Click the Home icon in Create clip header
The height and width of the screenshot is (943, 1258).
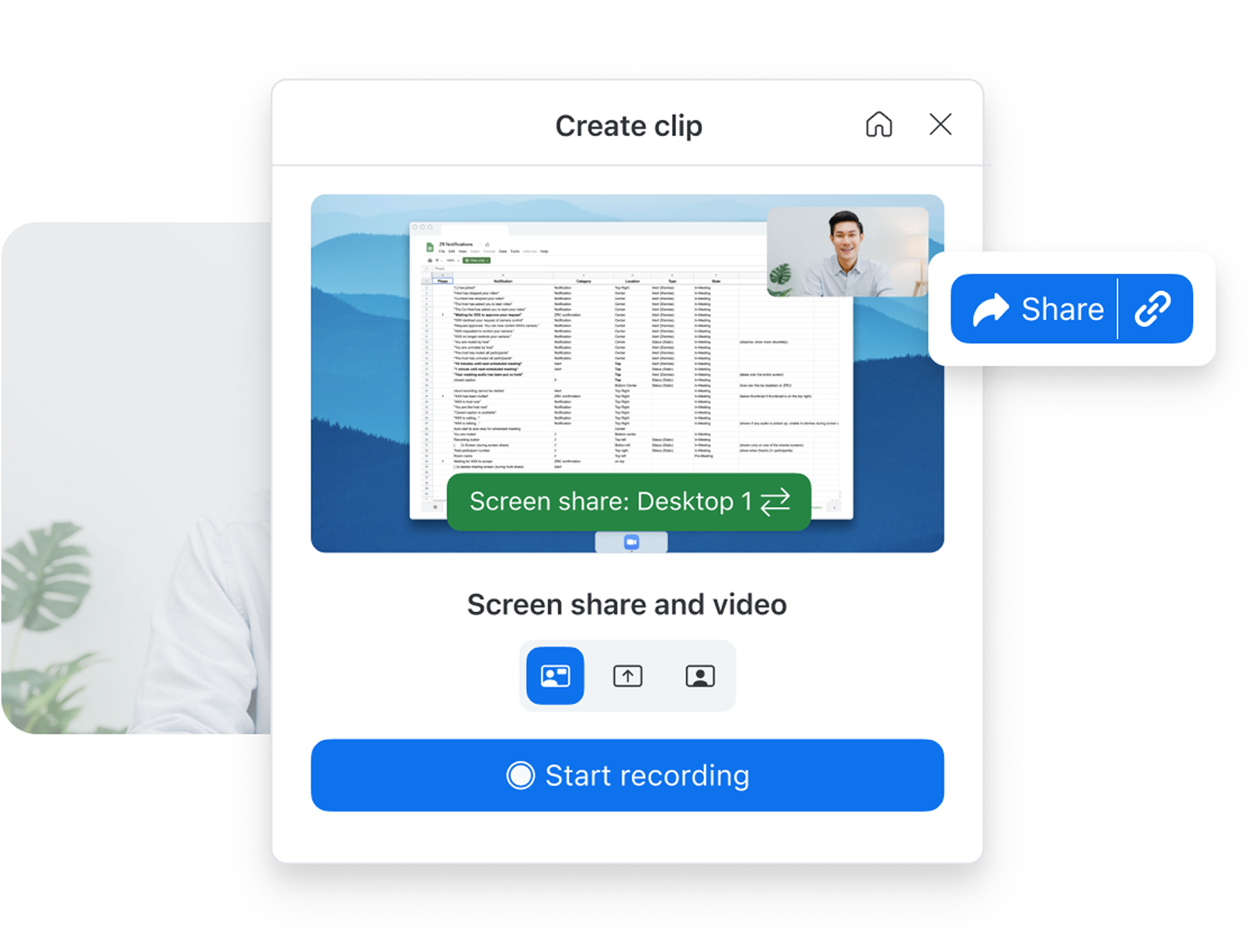(879, 124)
